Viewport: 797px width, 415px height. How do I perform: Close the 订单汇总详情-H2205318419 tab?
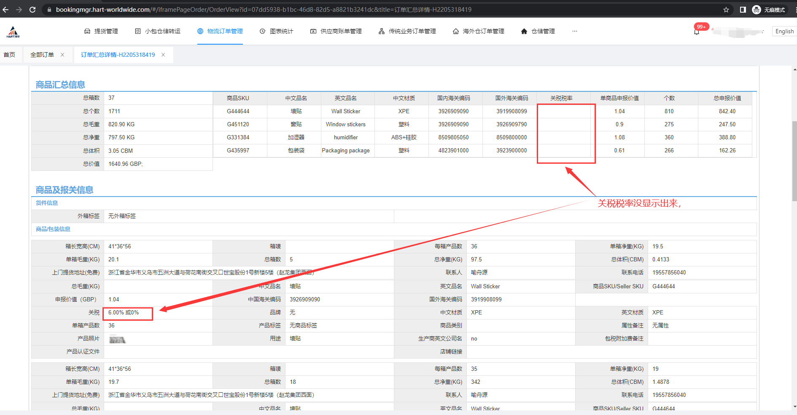pos(163,55)
